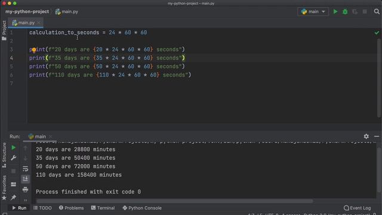
Task: Click output line '50 days are 72000 minutes'
Action: pyautogui.click(x=76, y=167)
